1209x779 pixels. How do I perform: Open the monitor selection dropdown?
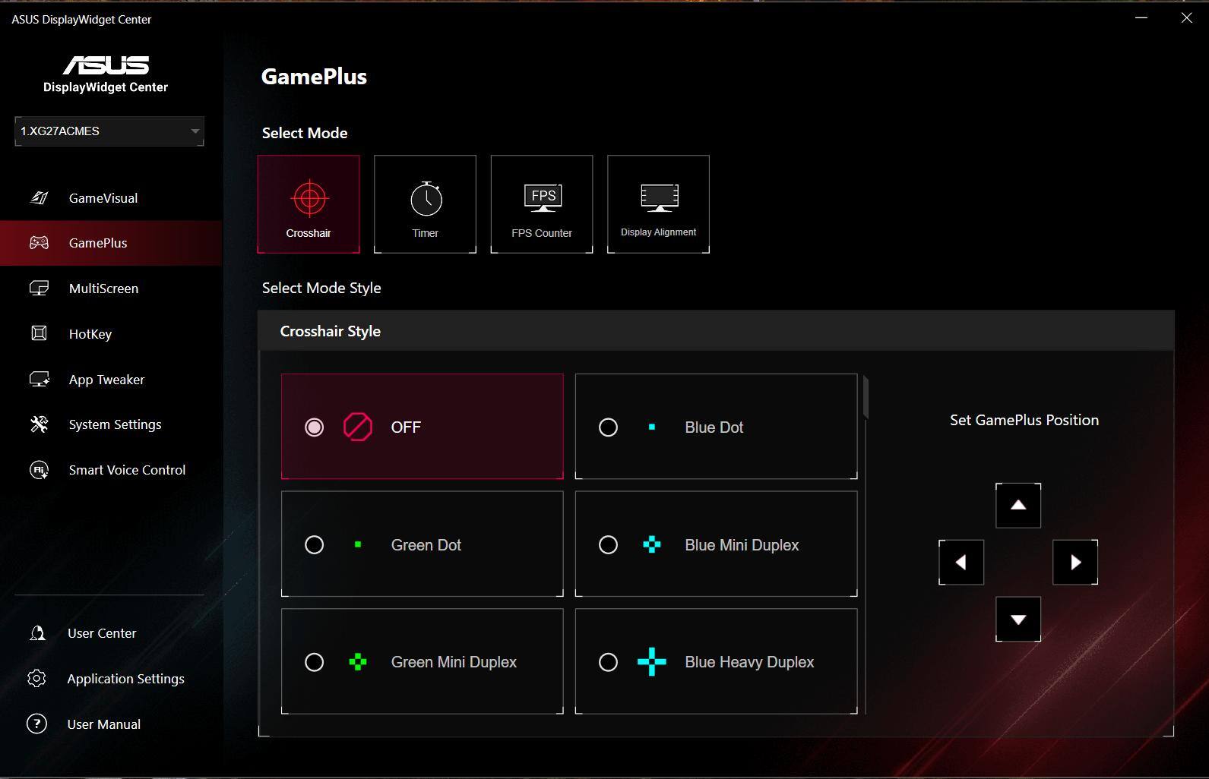pyautogui.click(x=109, y=131)
